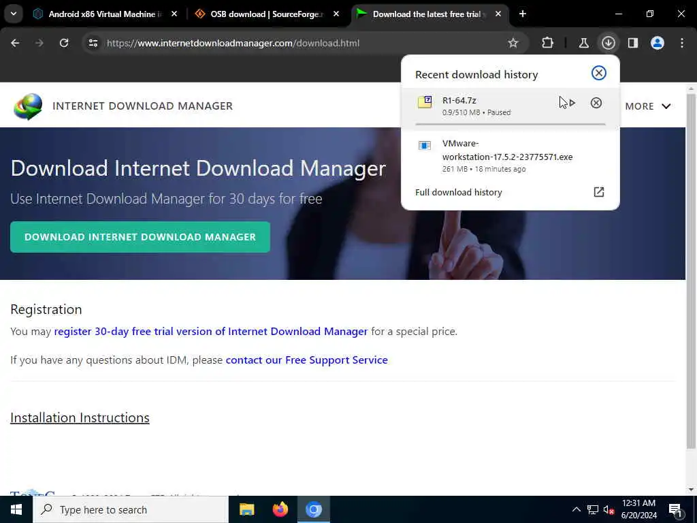Click Installation Instructions heading link
Viewport: 697px width, 523px height.
coord(80,417)
